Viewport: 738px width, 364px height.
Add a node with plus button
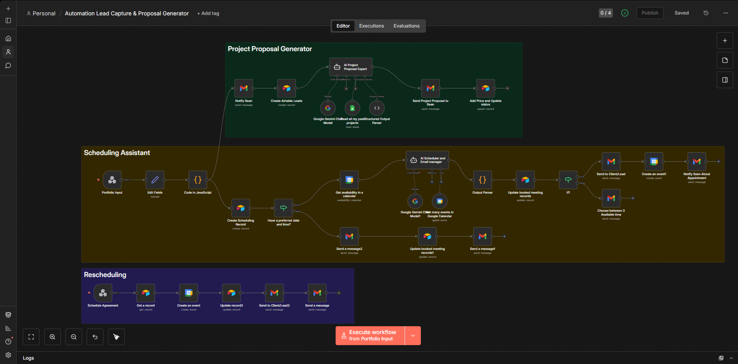tap(725, 41)
